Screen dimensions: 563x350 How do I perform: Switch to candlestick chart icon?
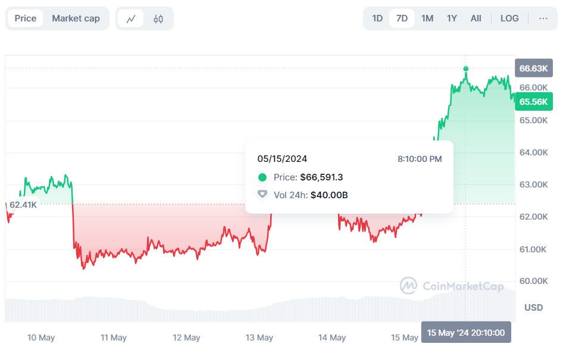click(158, 18)
